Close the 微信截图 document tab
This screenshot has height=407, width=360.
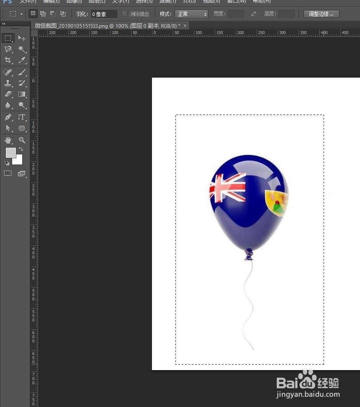(185, 26)
